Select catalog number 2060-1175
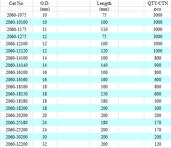Image resolution: width=171 pixels, height=148 pixels. [x=17, y=29]
